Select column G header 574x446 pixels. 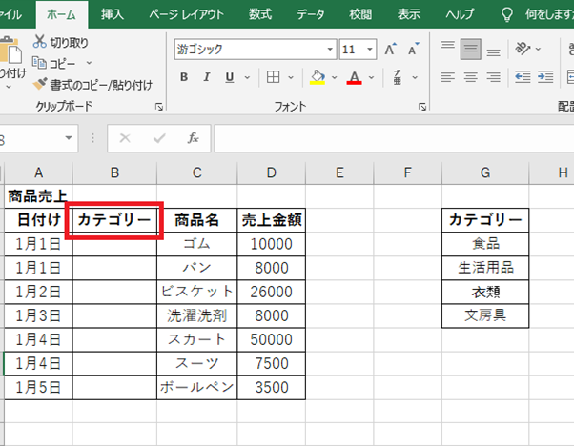point(485,172)
